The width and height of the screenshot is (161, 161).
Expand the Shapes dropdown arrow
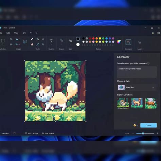tap(61, 44)
